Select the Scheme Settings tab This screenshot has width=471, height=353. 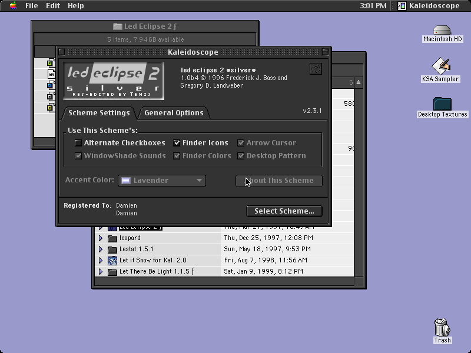99,113
